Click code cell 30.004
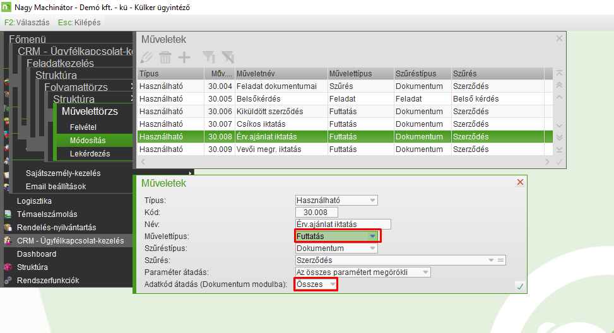 [220, 86]
